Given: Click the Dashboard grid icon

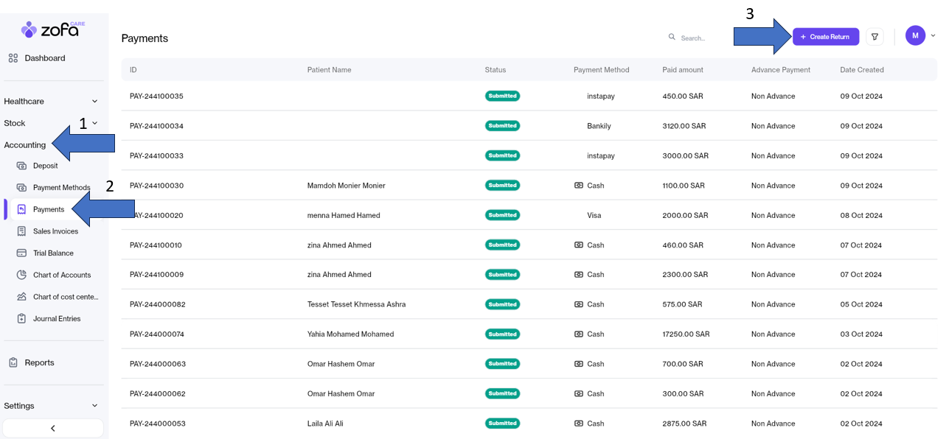Looking at the screenshot, I should [13, 58].
